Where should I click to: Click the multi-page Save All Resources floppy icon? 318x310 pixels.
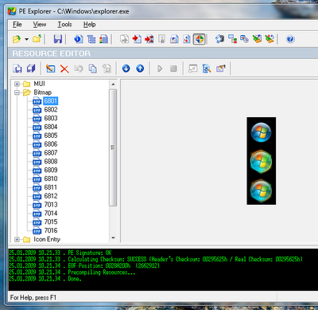coord(31,69)
